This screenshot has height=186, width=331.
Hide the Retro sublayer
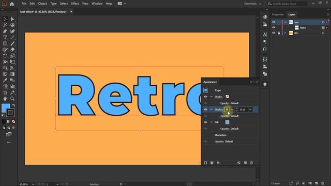(274, 27)
